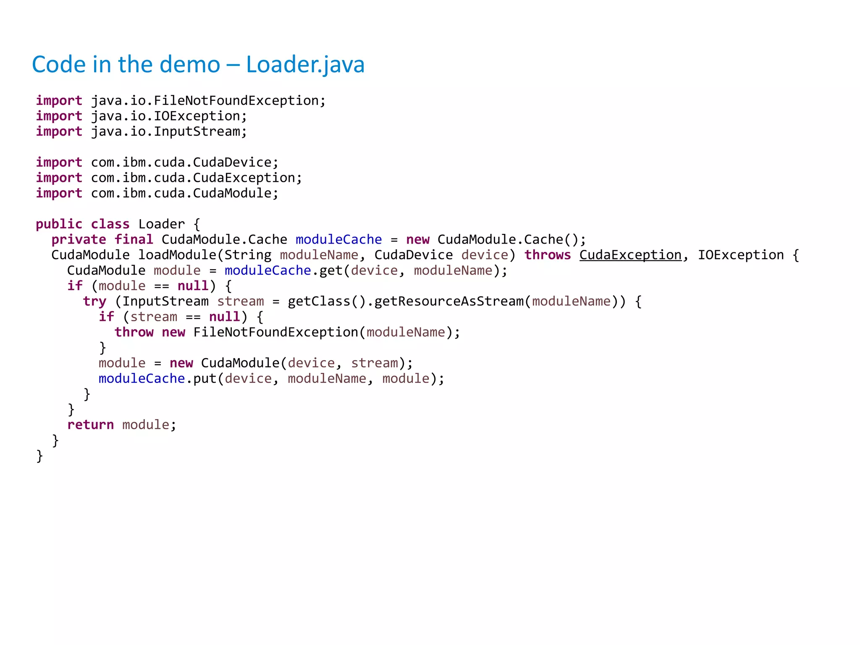Image resolution: width=860 pixels, height=645 pixels.
Task: Click the 'throw new FileNotFoundException(moduleName);' line
Action: (x=287, y=333)
